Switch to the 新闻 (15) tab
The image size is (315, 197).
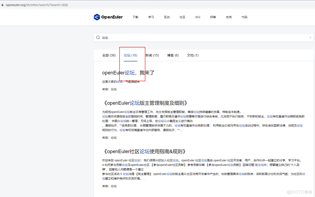pos(152,55)
